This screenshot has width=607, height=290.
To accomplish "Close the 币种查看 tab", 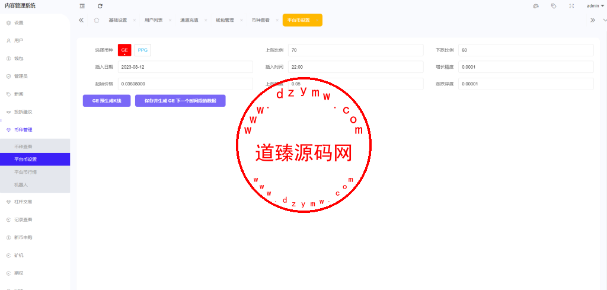I will pyautogui.click(x=277, y=20).
